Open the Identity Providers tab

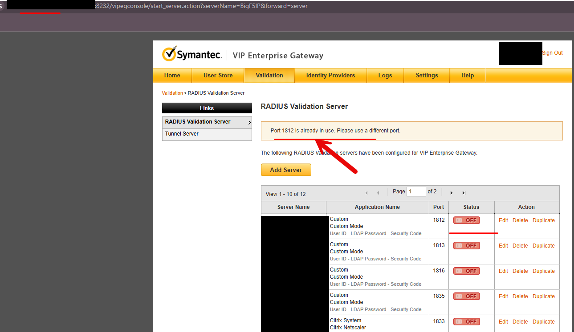[x=331, y=76]
